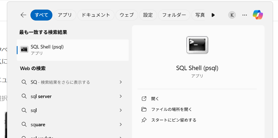Open the three-dots more options menu

[x=245, y=15]
